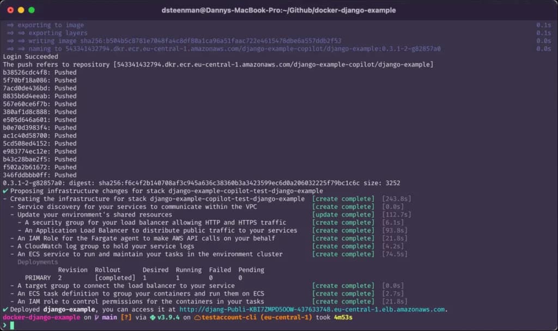Click the prompt arrow on the last line
This screenshot has width=558, height=331.
(x=5, y=326)
